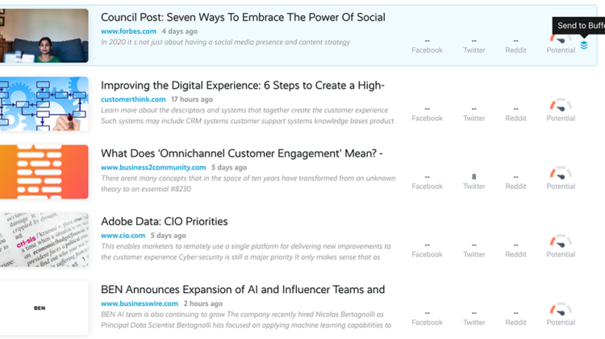This screenshot has height=339, width=605.
Task: Click Potential gauge for Omnichannel article
Action: click(561, 173)
